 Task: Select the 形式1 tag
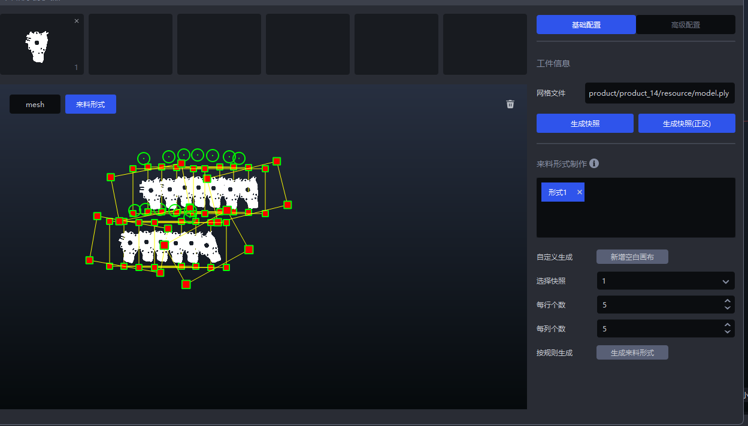point(557,192)
